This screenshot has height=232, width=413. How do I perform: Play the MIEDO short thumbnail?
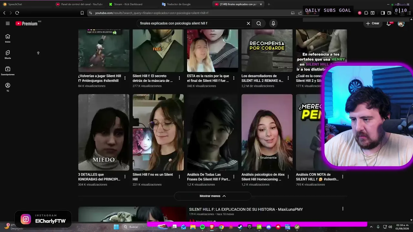click(x=104, y=132)
